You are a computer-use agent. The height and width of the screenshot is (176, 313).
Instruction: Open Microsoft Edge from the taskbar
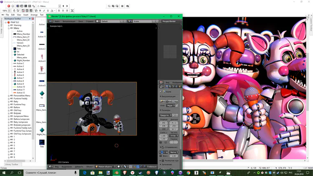85,173
